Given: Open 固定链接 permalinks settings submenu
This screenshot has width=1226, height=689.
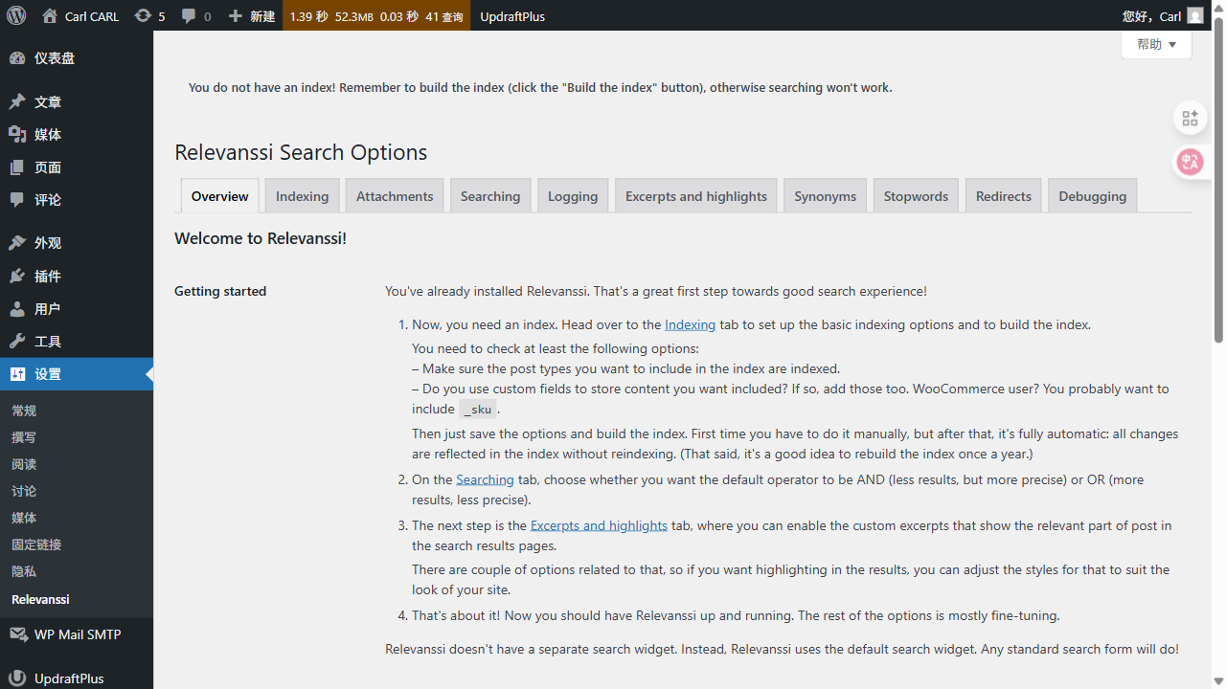Looking at the screenshot, I should [36, 545].
